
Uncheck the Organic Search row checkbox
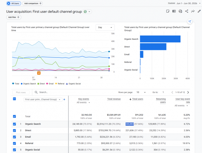(14, 124)
